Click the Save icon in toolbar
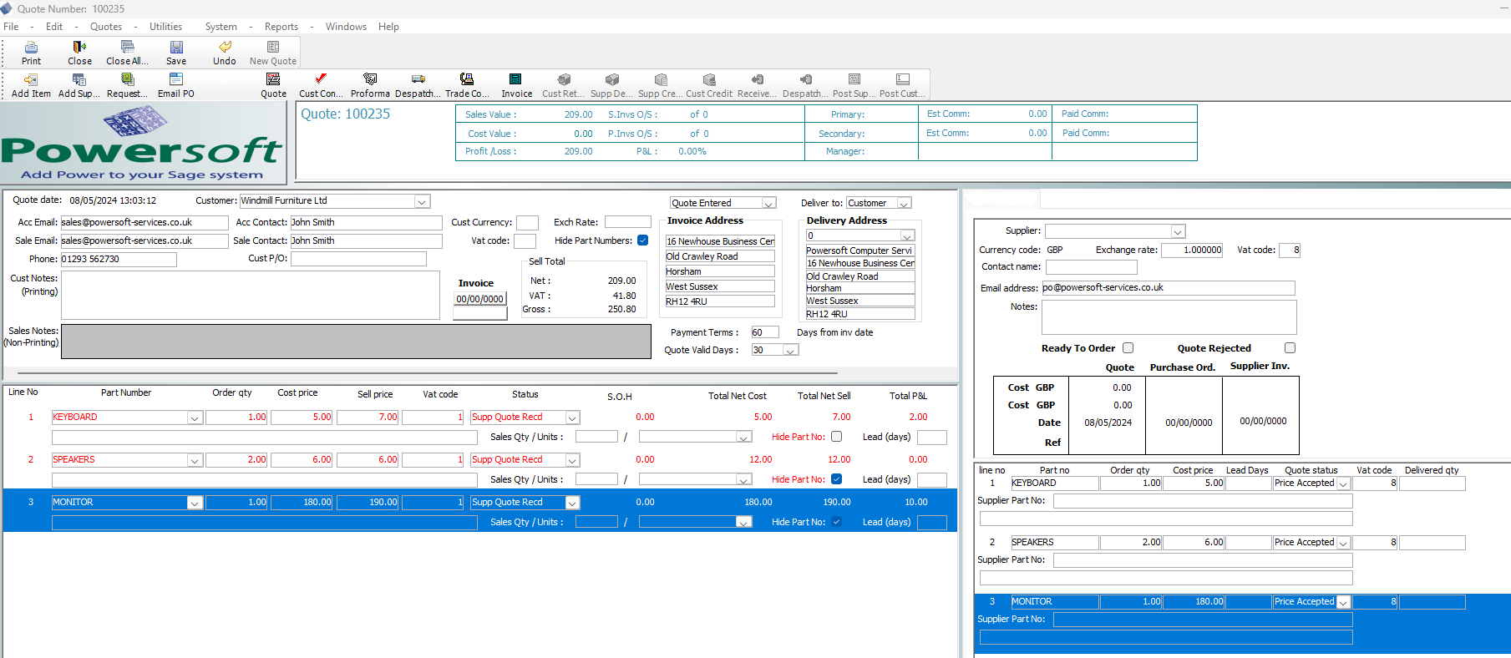Screen dimensions: 1511x658 point(176,53)
